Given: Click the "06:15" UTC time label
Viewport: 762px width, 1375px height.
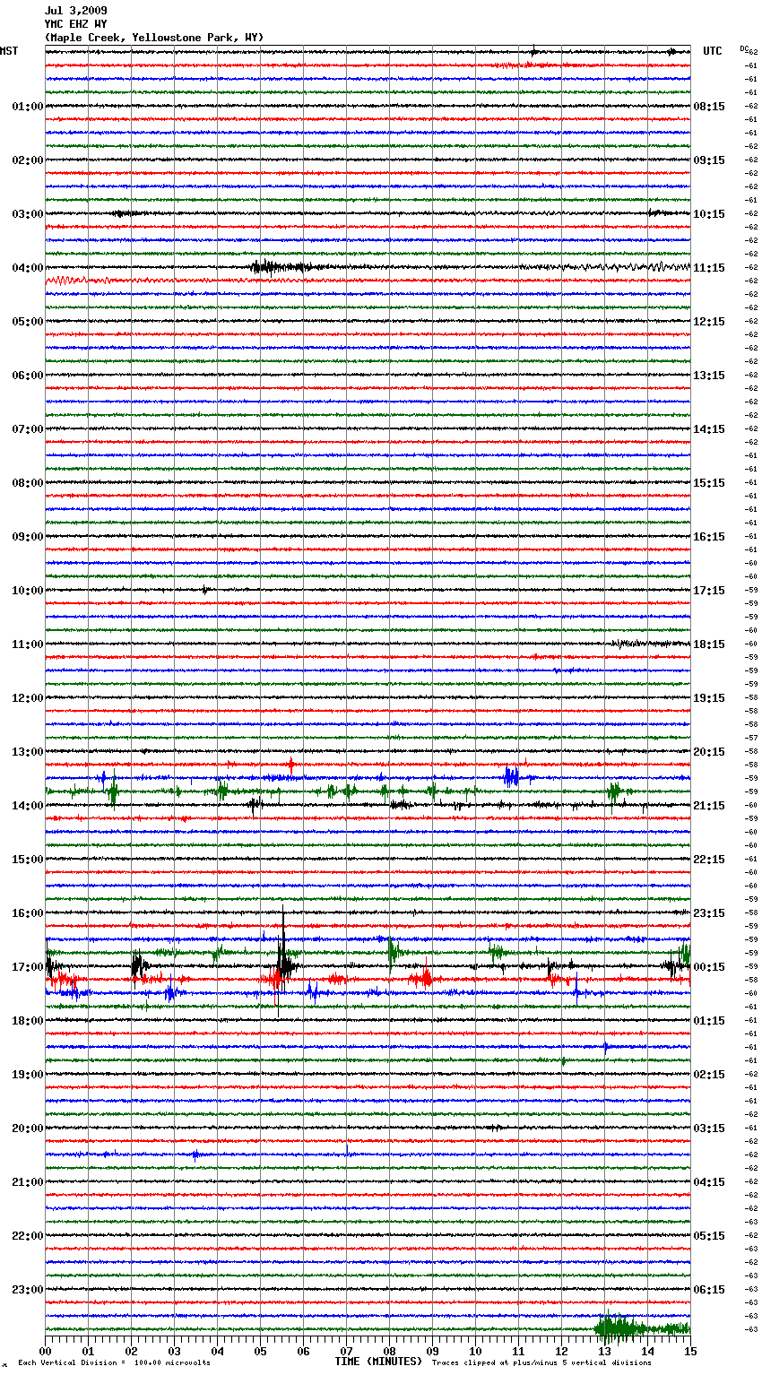Looking at the screenshot, I should (x=709, y=1290).
